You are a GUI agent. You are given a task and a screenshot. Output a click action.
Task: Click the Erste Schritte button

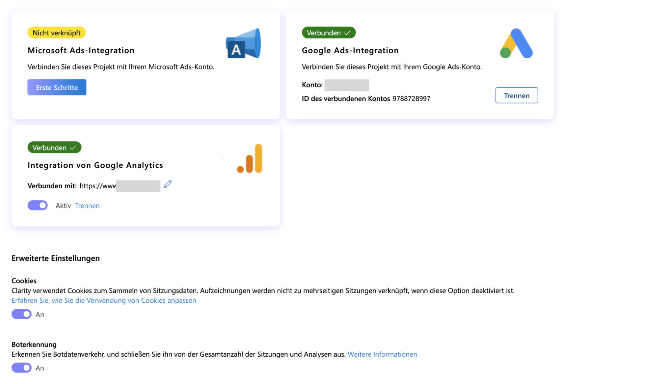57,87
